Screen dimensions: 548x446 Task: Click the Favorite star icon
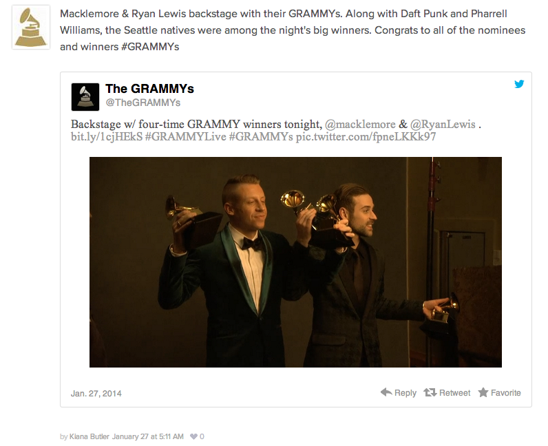(483, 392)
